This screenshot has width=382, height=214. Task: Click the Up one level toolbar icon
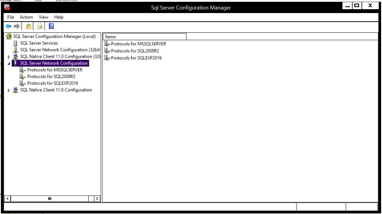[x=28, y=26]
